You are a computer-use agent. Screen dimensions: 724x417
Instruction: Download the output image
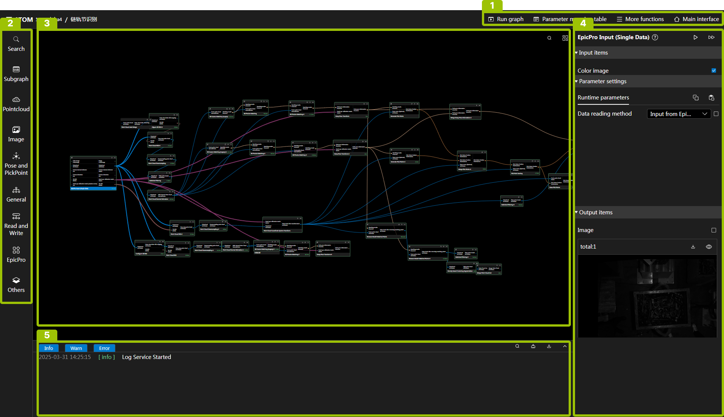(693, 247)
